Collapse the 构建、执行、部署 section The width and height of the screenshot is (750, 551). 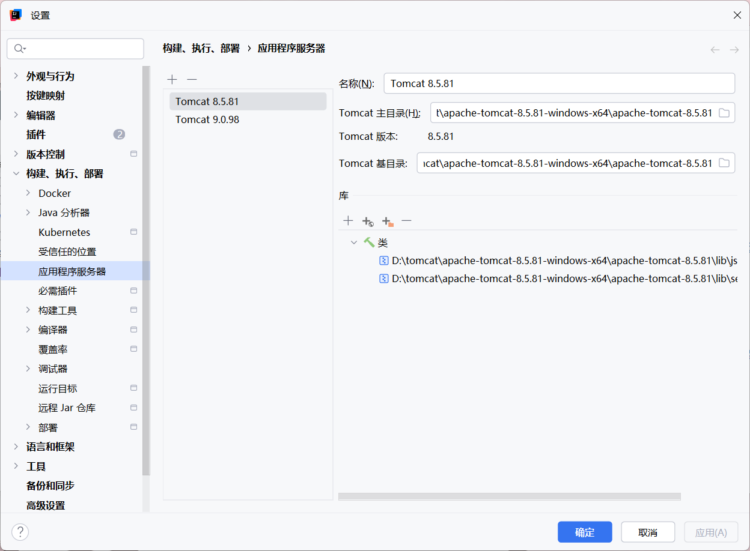coord(16,174)
